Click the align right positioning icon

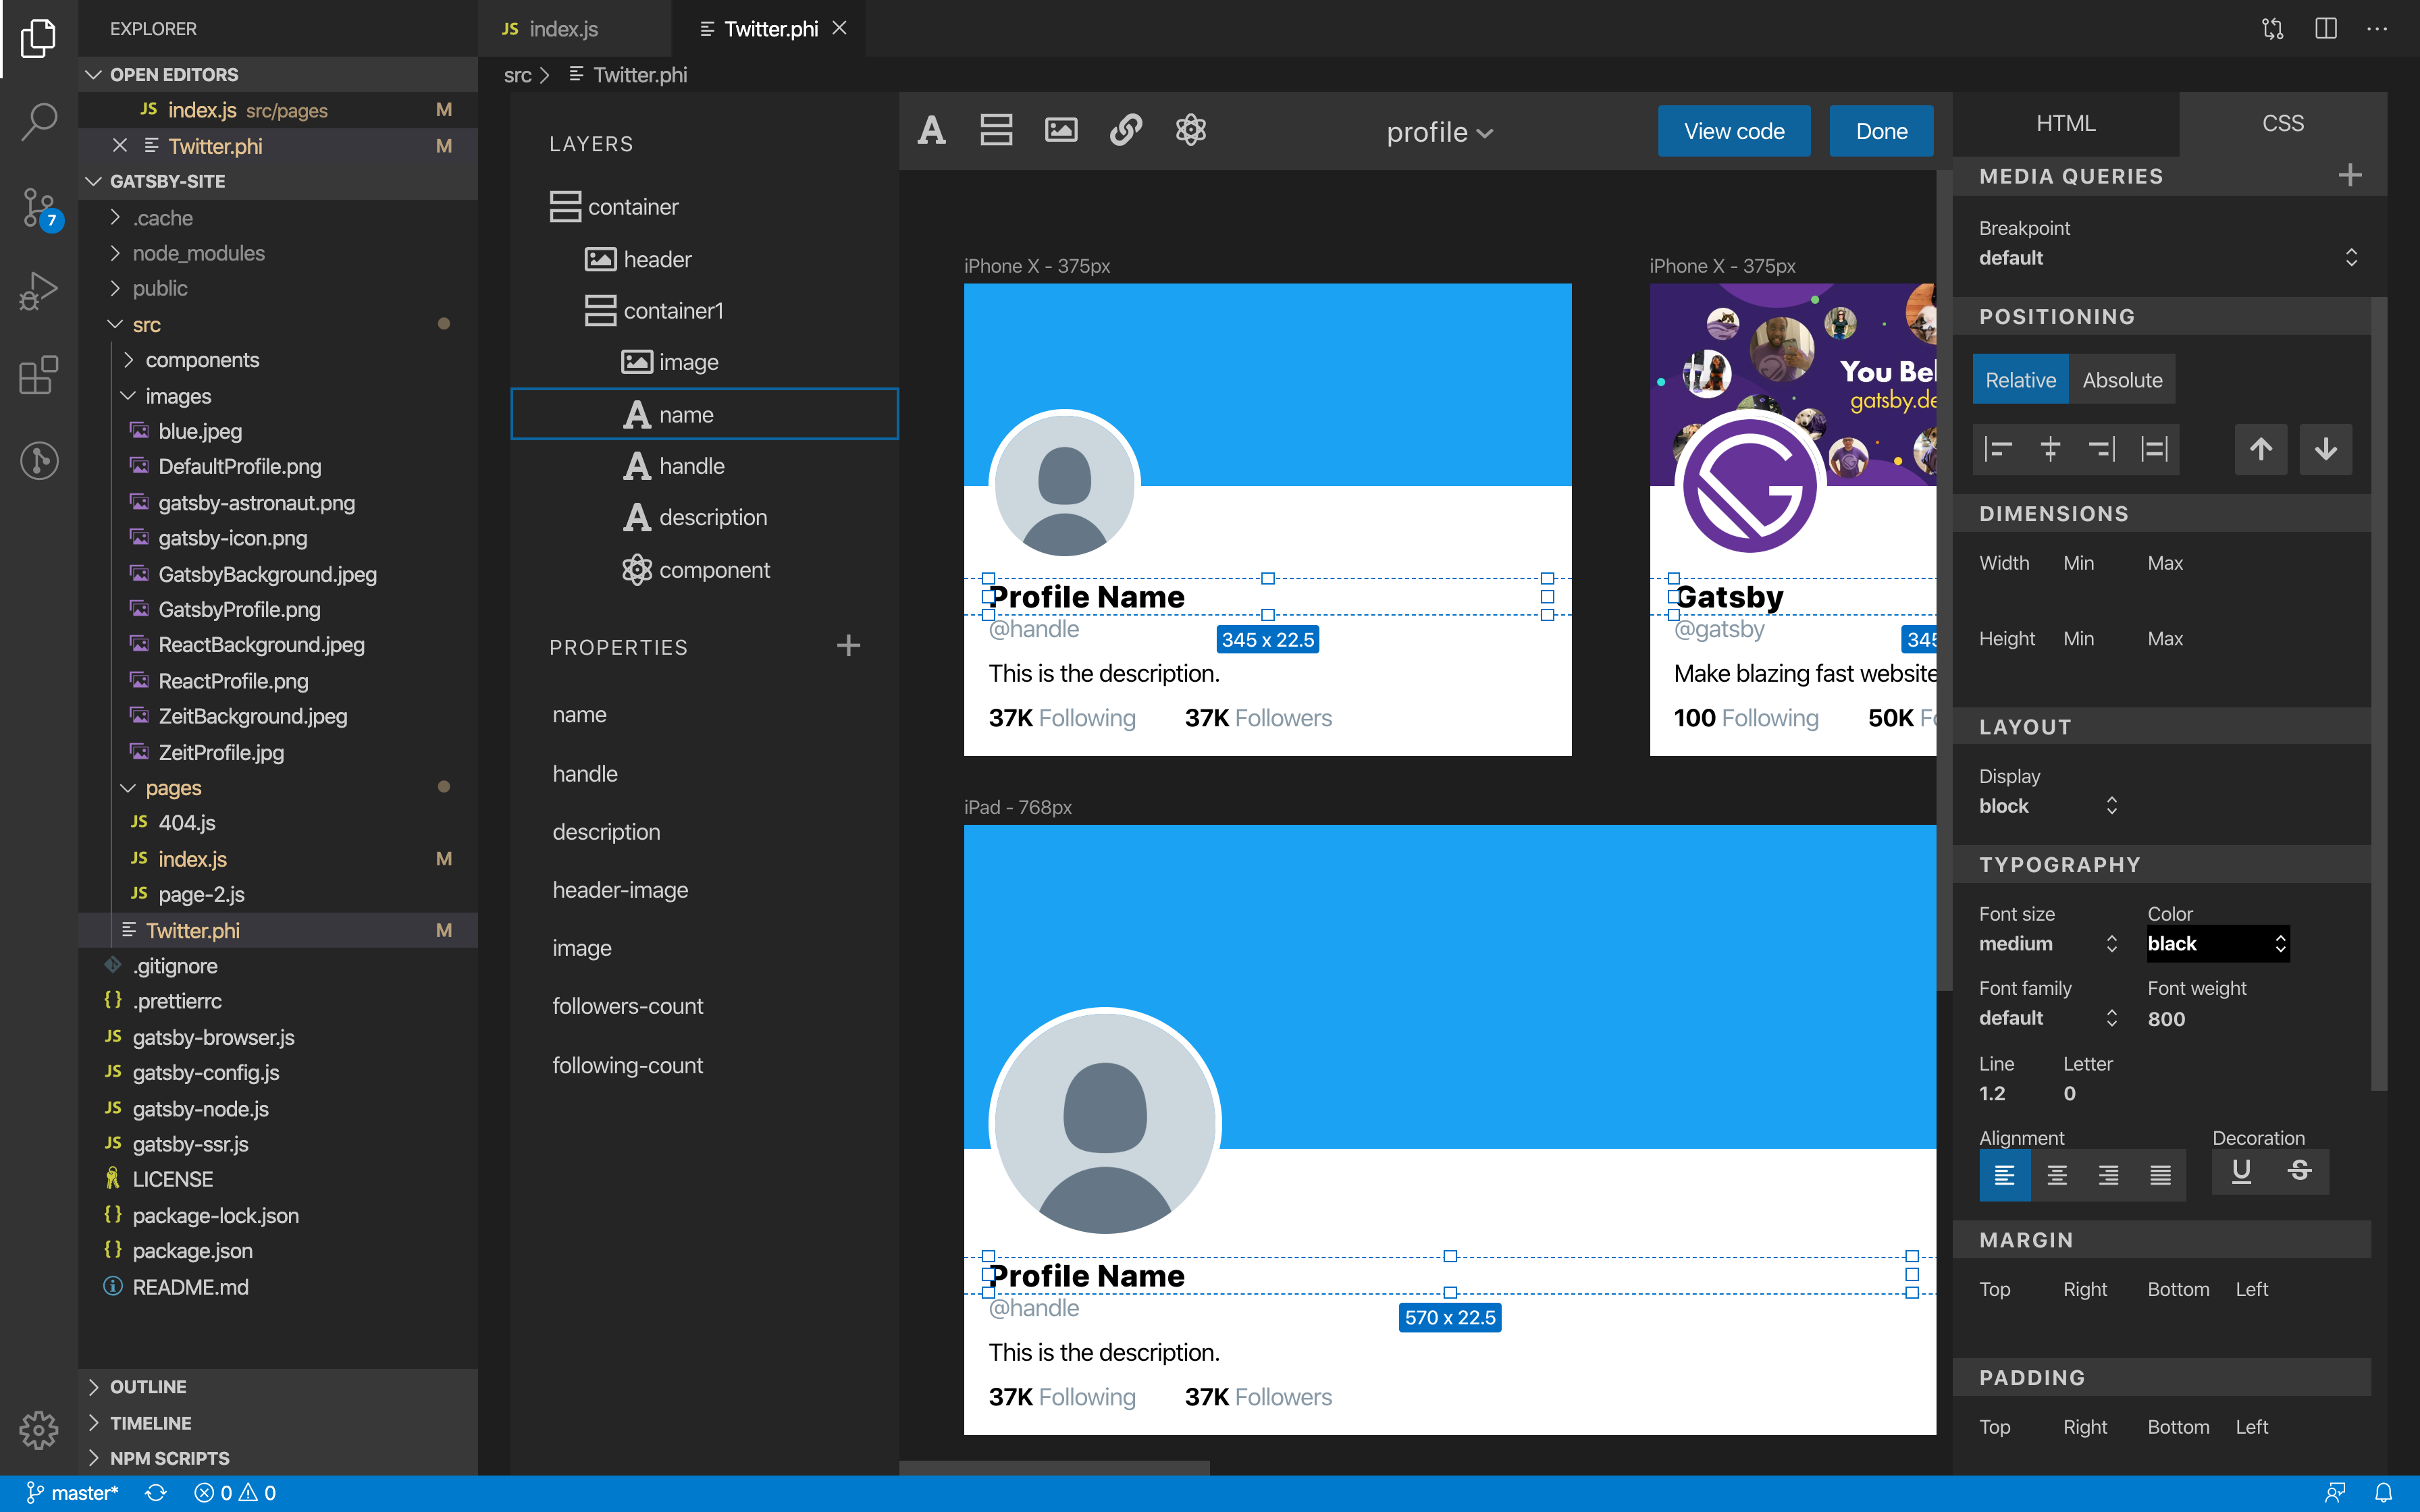2102,449
